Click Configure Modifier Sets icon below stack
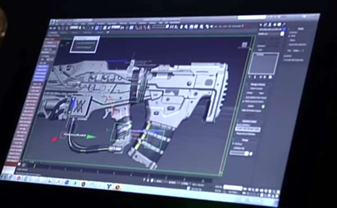Image resolution: width=337 pixels, height=208 pixels. click(x=270, y=78)
